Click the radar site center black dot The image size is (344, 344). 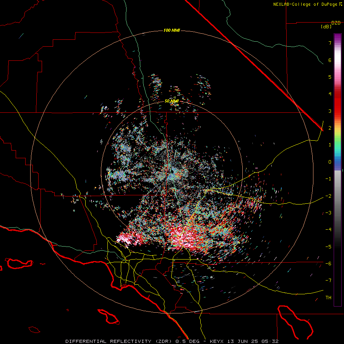pyautogui.click(x=173, y=171)
